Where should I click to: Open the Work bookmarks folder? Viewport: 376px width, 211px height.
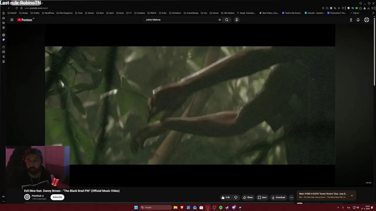(100, 13)
